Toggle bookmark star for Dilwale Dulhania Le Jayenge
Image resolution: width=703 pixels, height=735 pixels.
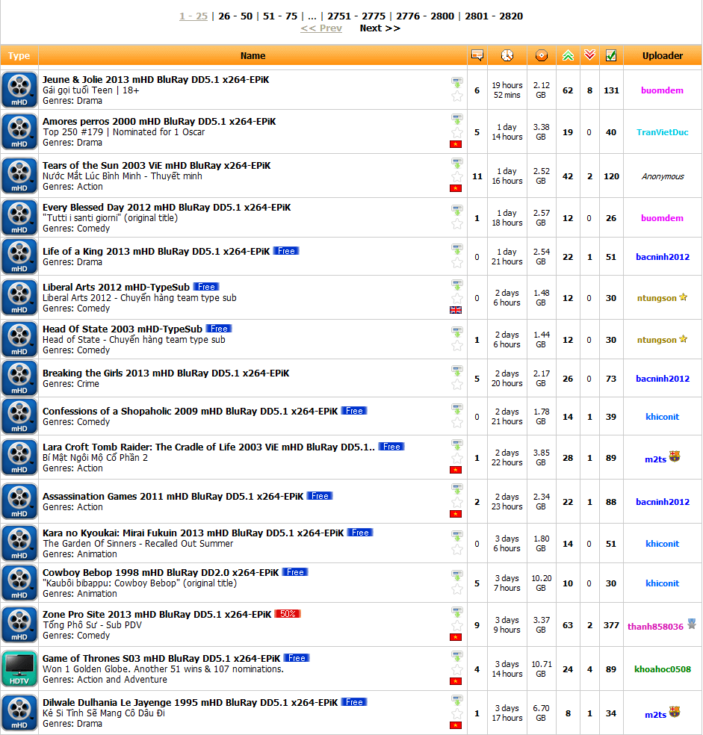point(456,713)
